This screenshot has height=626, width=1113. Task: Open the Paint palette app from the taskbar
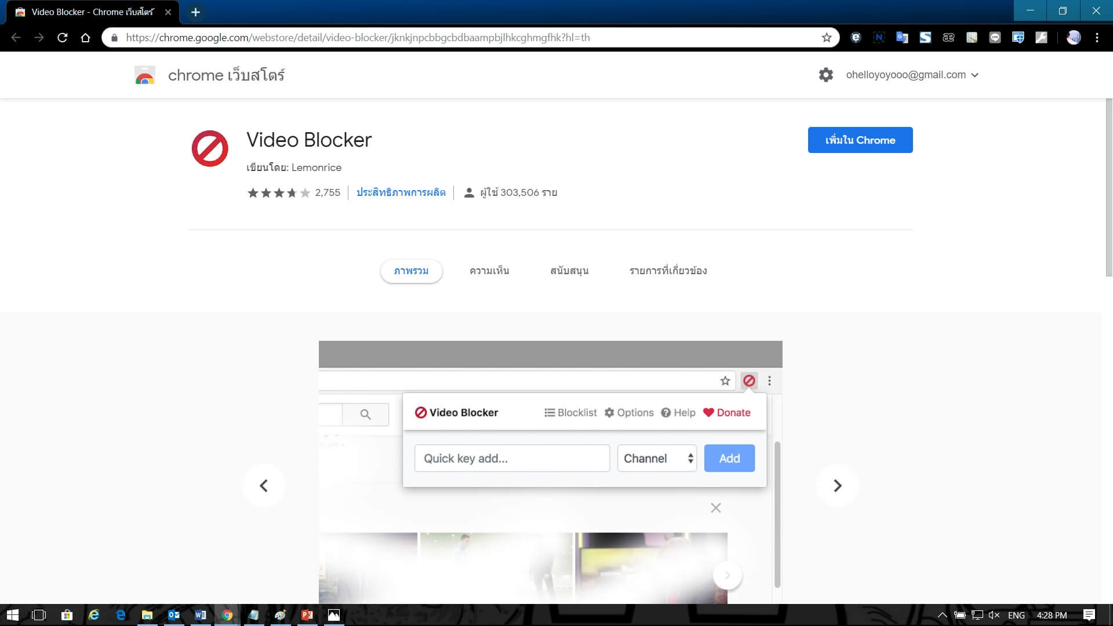click(x=281, y=615)
